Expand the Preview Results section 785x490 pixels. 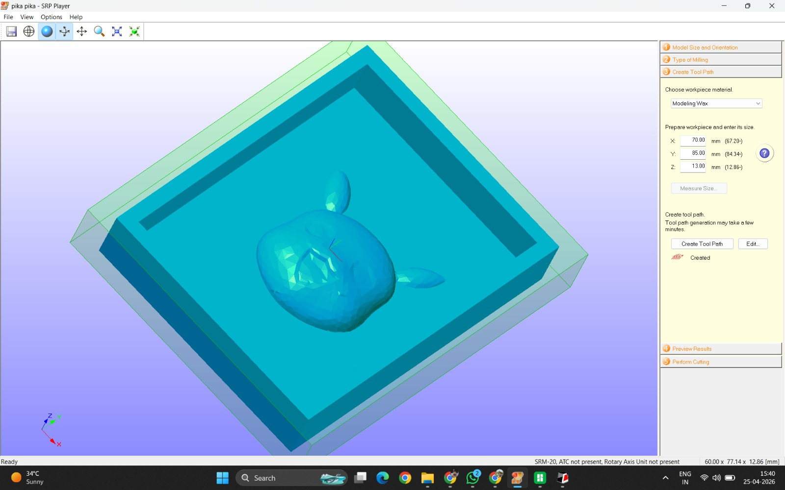(721, 348)
